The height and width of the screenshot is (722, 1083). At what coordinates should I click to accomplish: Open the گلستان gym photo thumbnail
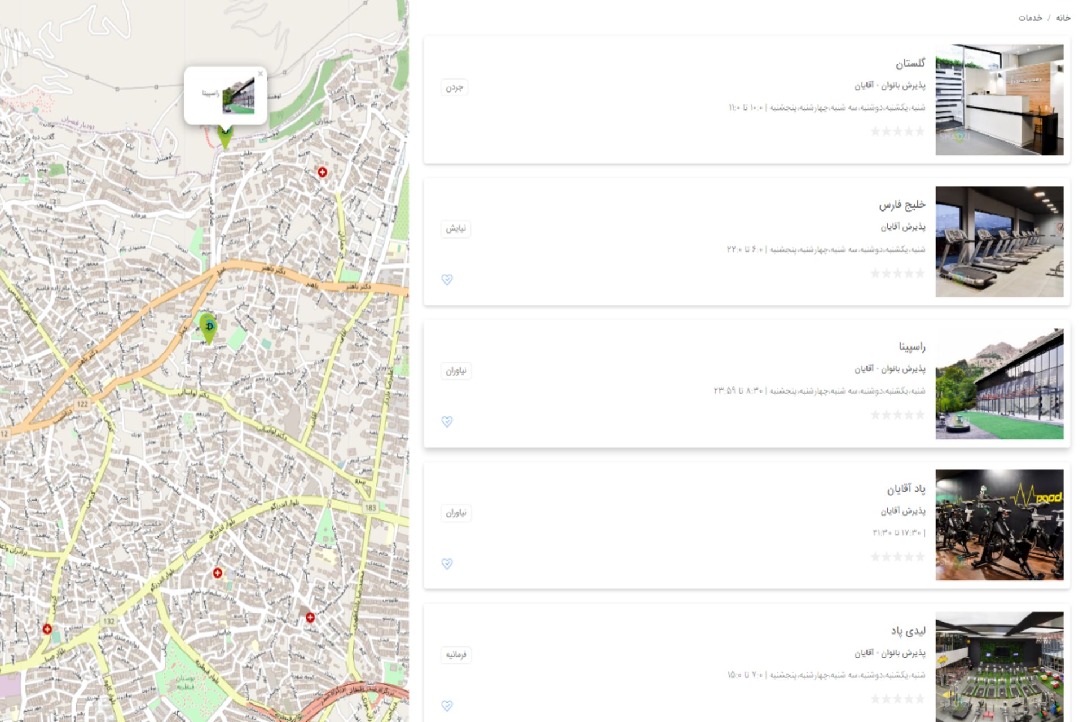999,100
